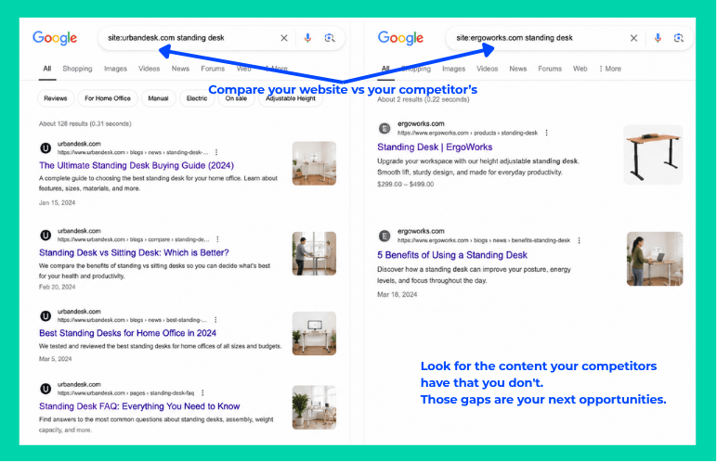
Task: Open options menu for 5 Benefits result
Action: click(579, 240)
